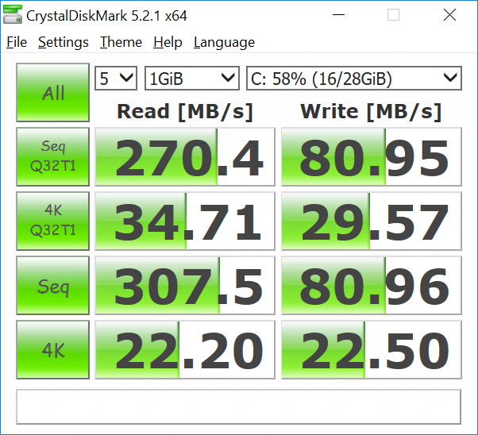Open the Help menu

pyautogui.click(x=168, y=42)
